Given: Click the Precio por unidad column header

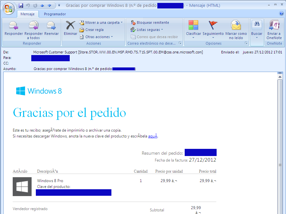Looking at the screenshot, I should coord(169,171).
